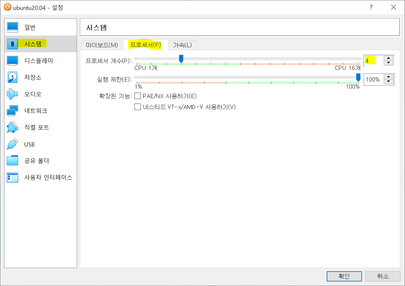This screenshot has width=405, height=286.
Task: Click the 실행 제한 slider handle
Action: point(358,77)
